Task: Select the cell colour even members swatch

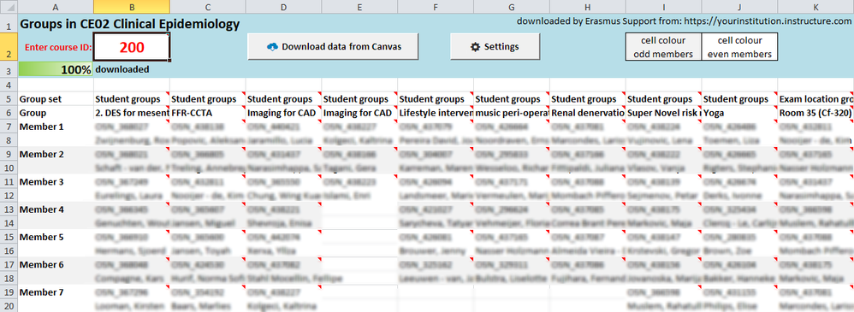Action: point(739,47)
